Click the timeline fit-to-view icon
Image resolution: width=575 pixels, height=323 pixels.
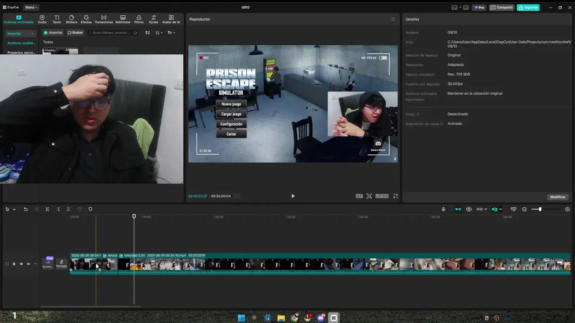point(513,210)
